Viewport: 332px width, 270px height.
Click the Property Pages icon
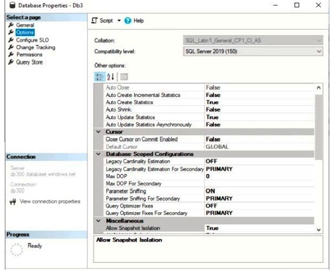point(123,77)
